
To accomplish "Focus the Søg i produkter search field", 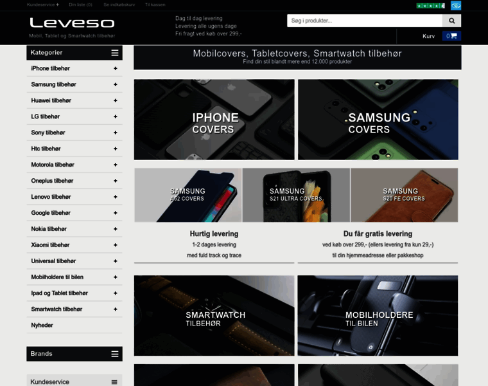I will [x=365, y=21].
